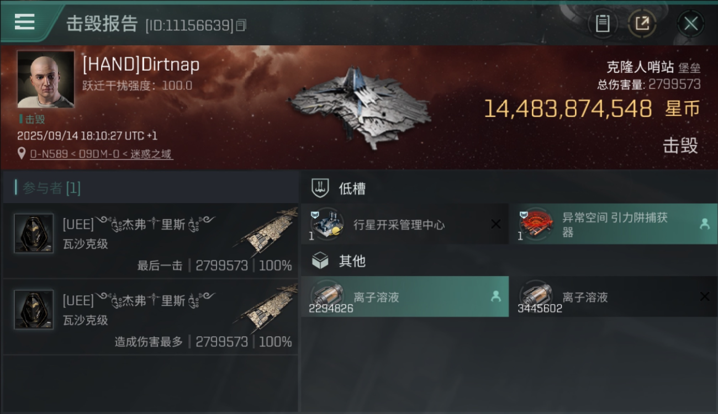Image resolution: width=718 pixels, height=414 pixels.
Task: Select dropped 离子溶液 stack 2294826
Action: [x=404, y=297]
